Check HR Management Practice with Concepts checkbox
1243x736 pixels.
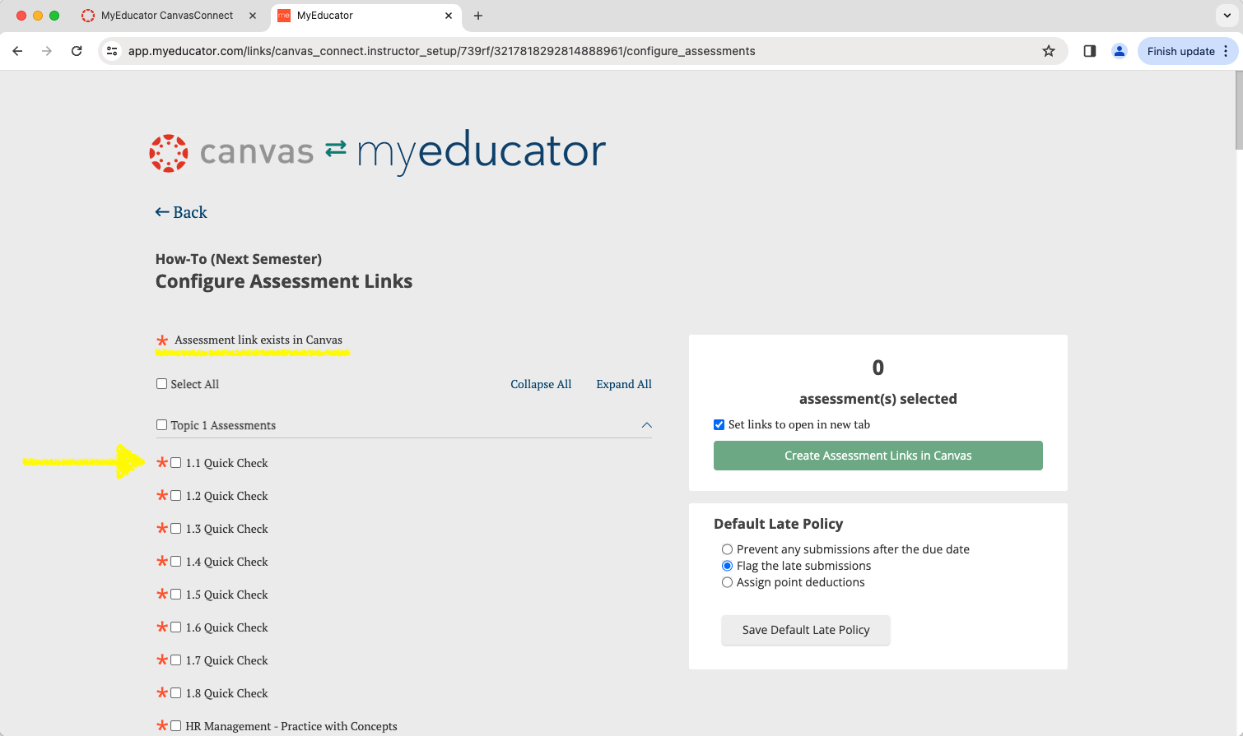(175, 726)
